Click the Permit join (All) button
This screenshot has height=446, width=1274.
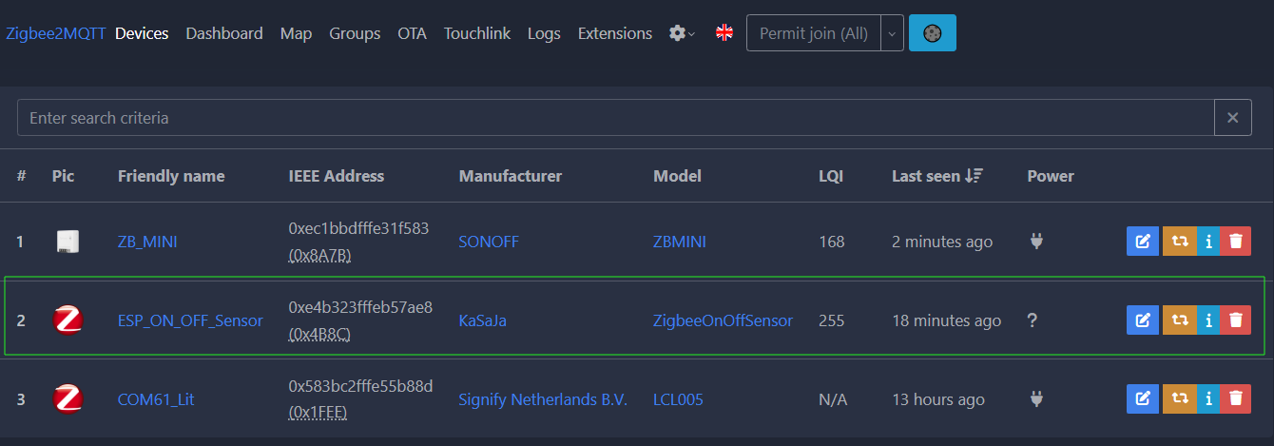point(814,33)
